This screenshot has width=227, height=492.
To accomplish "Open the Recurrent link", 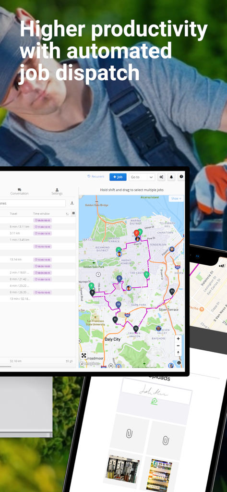I will click(x=96, y=177).
